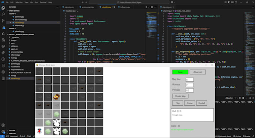This screenshot has height=138, width=255.
Task: Open the new terminal profile dropdown
Action: pos(237,98)
